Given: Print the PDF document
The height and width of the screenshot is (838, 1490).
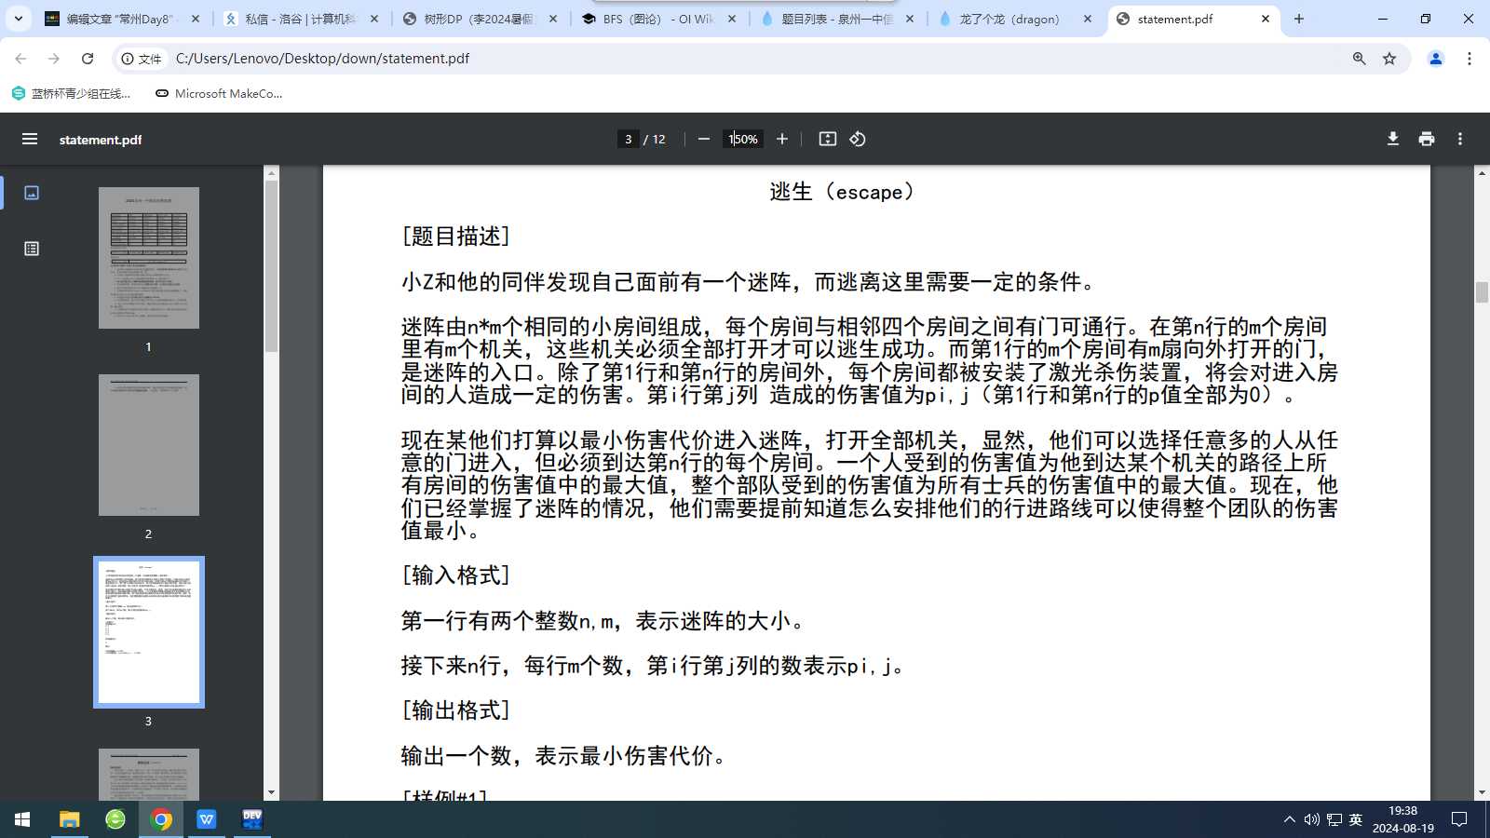Looking at the screenshot, I should click(x=1427, y=139).
